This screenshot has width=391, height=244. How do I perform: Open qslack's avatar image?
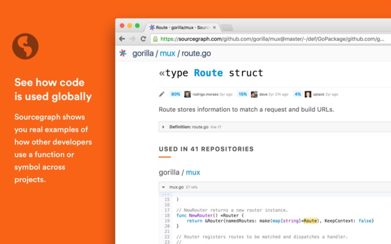[308, 94]
